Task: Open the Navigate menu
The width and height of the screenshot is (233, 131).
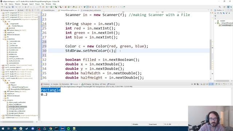Action: pos(25,4)
